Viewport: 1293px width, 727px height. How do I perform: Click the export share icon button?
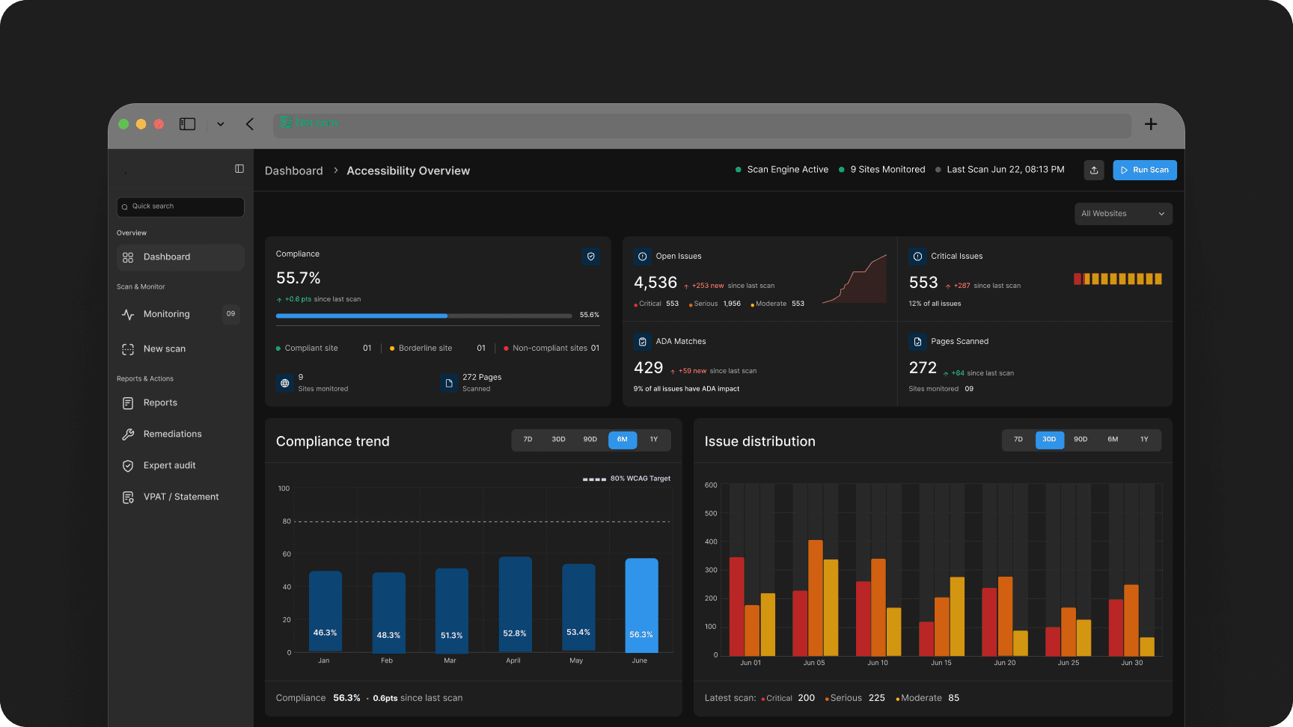click(x=1094, y=171)
